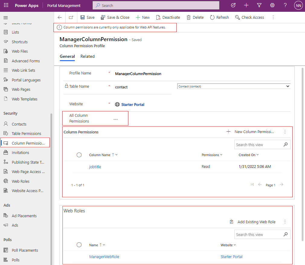Click New Column Permission button
The image size is (305, 265).
250,132
